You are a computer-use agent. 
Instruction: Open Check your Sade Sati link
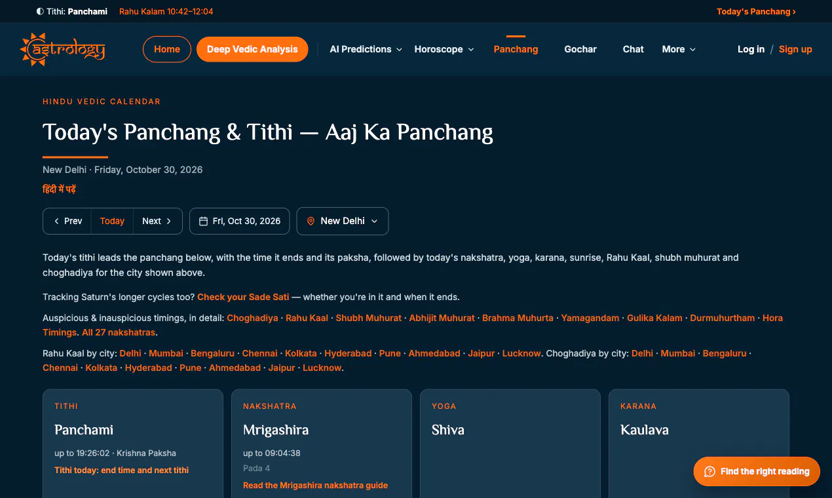[243, 297]
